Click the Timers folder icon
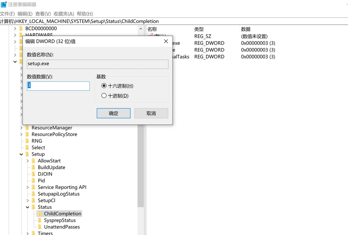Viewport: 348px width, 235px height. [34, 233]
